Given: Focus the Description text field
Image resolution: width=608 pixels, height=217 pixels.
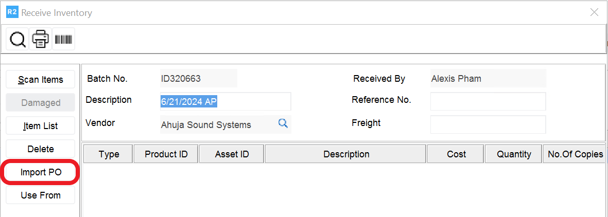Looking at the screenshot, I should tap(225, 101).
